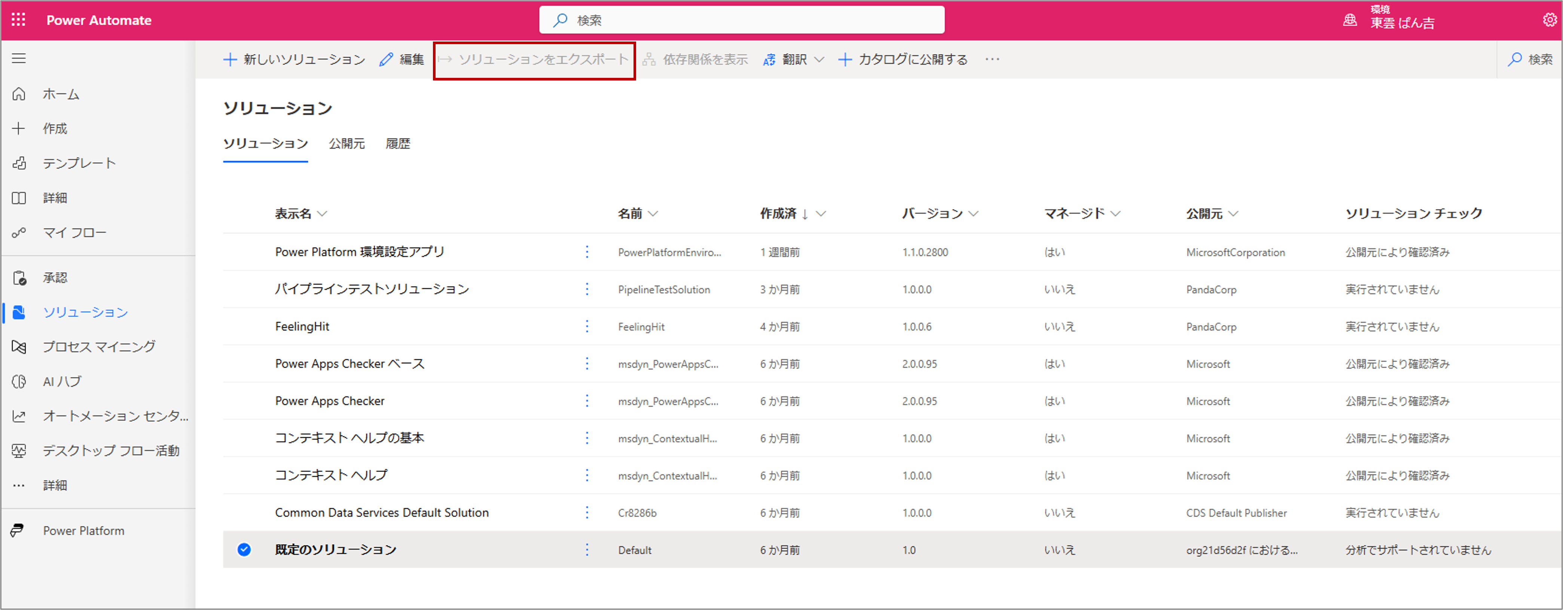This screenshot has width=1563, height=610.
Task: Click the 環境 environment icon in header
Action: tap(1349, 20)
